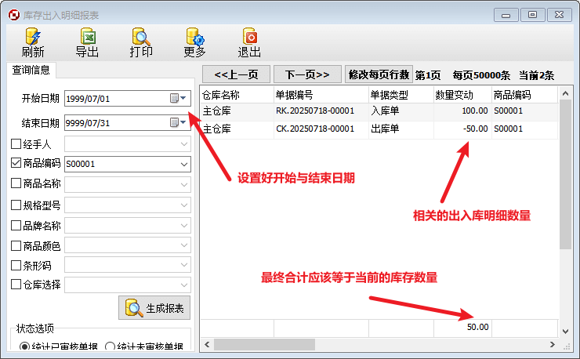The image size is (580, 359).
Task: Open the calendar picker for 结束日期
Action: click(178, 122)
